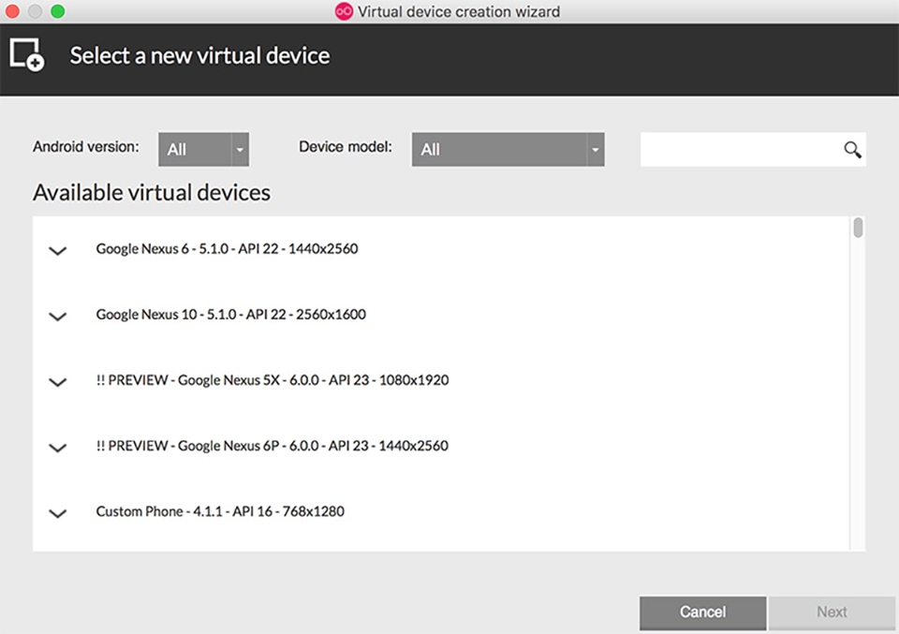Expand the Nexus 6P preview chevron
899x634 pixels.
[x=58, y=447]
